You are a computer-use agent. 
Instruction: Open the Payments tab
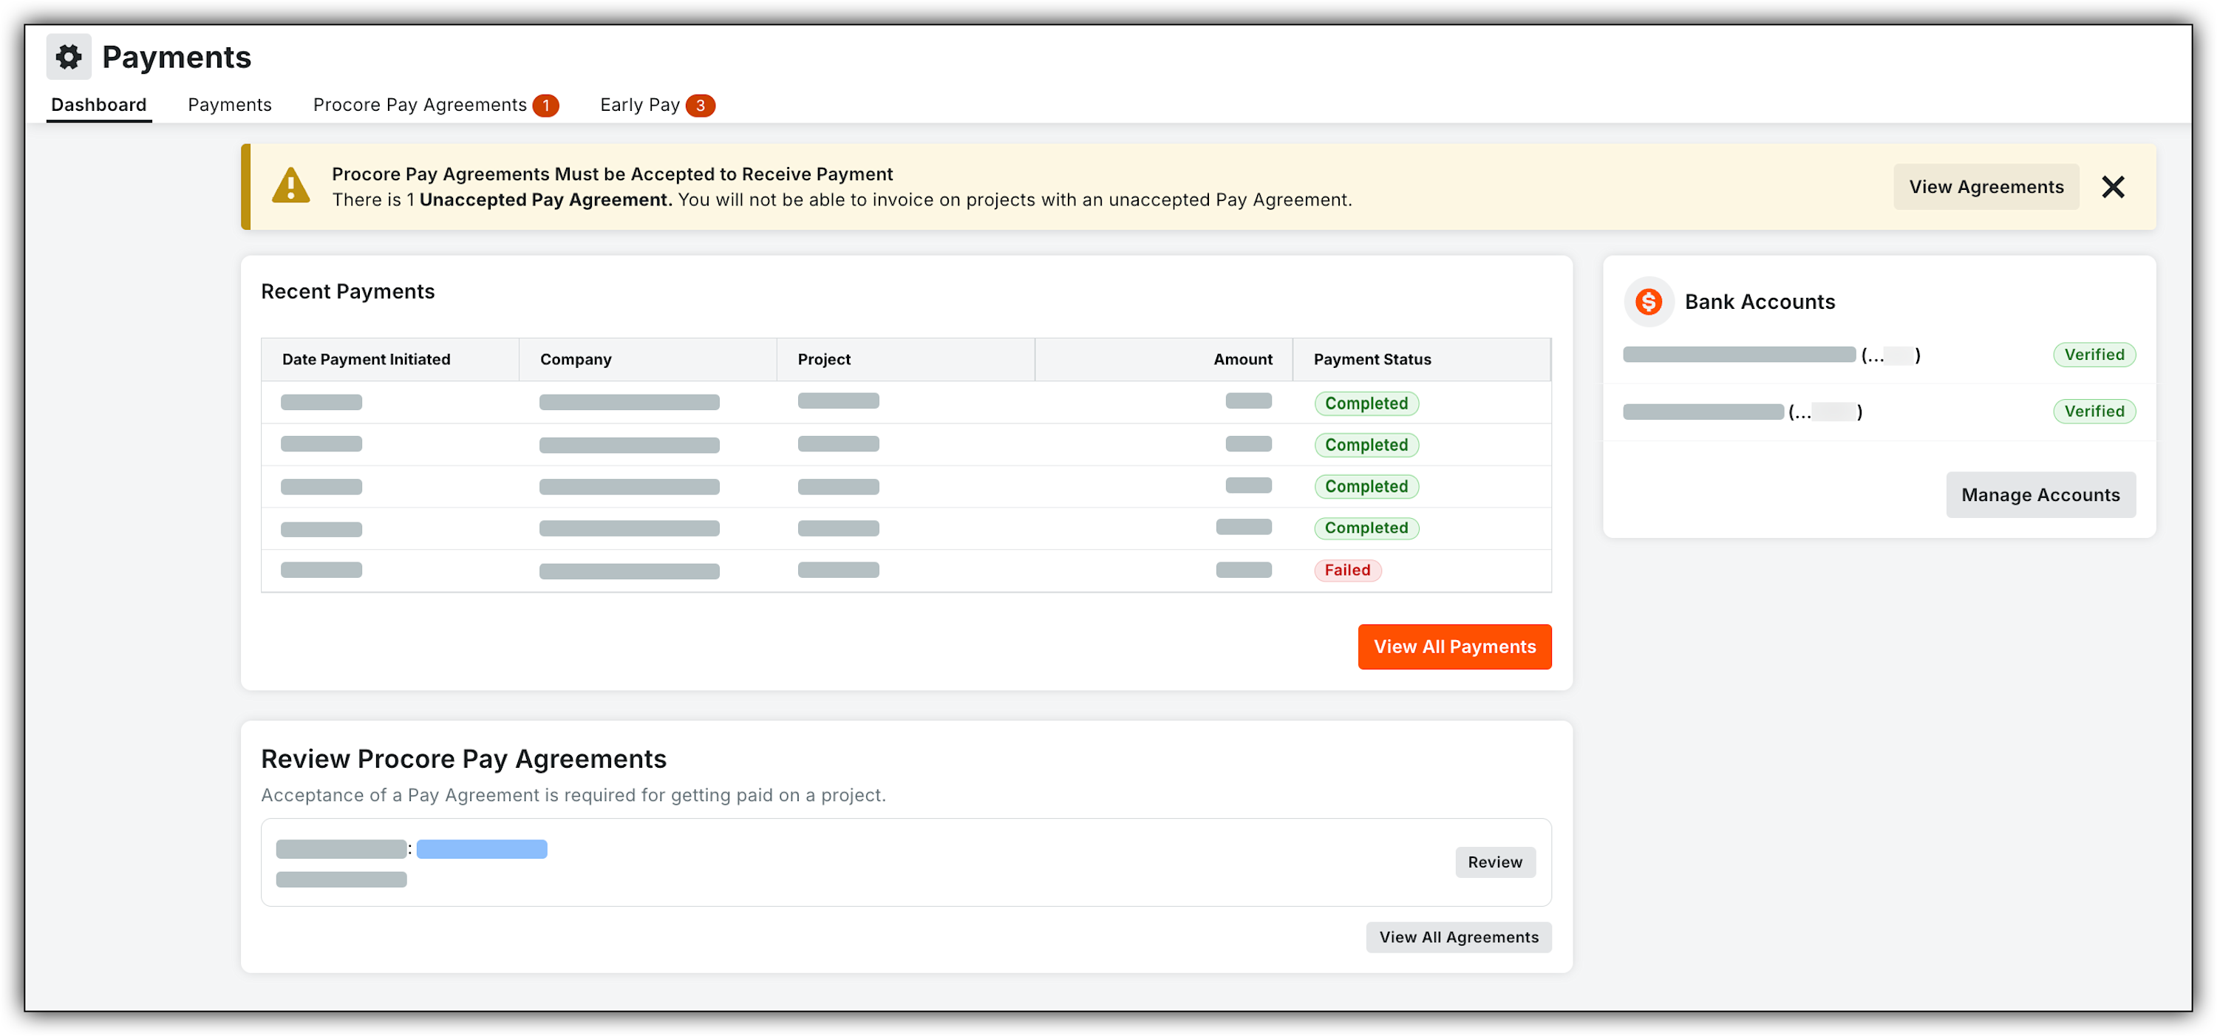coord(230,105)
